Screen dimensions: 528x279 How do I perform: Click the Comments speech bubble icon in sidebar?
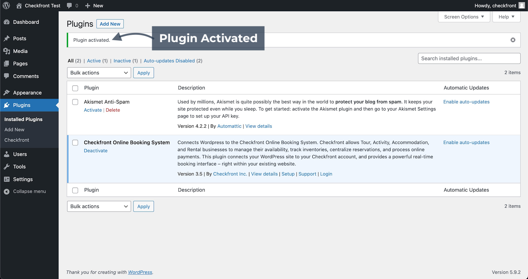7,76
